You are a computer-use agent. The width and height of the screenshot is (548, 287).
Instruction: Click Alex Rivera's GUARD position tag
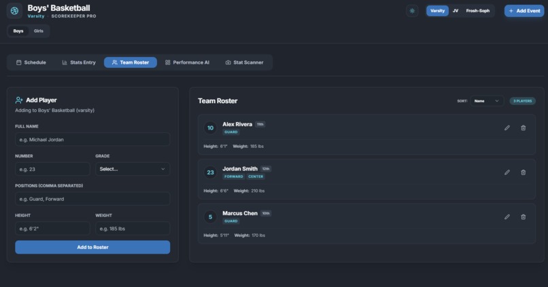231,132
